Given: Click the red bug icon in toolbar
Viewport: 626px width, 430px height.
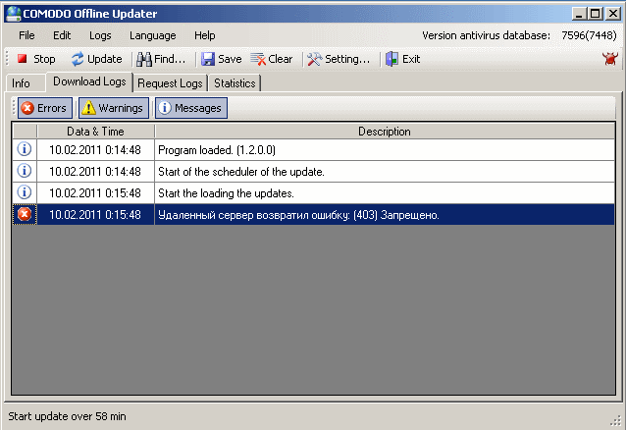Looking at the screenshot, I should pyautogui.click(x=610, y=59).
